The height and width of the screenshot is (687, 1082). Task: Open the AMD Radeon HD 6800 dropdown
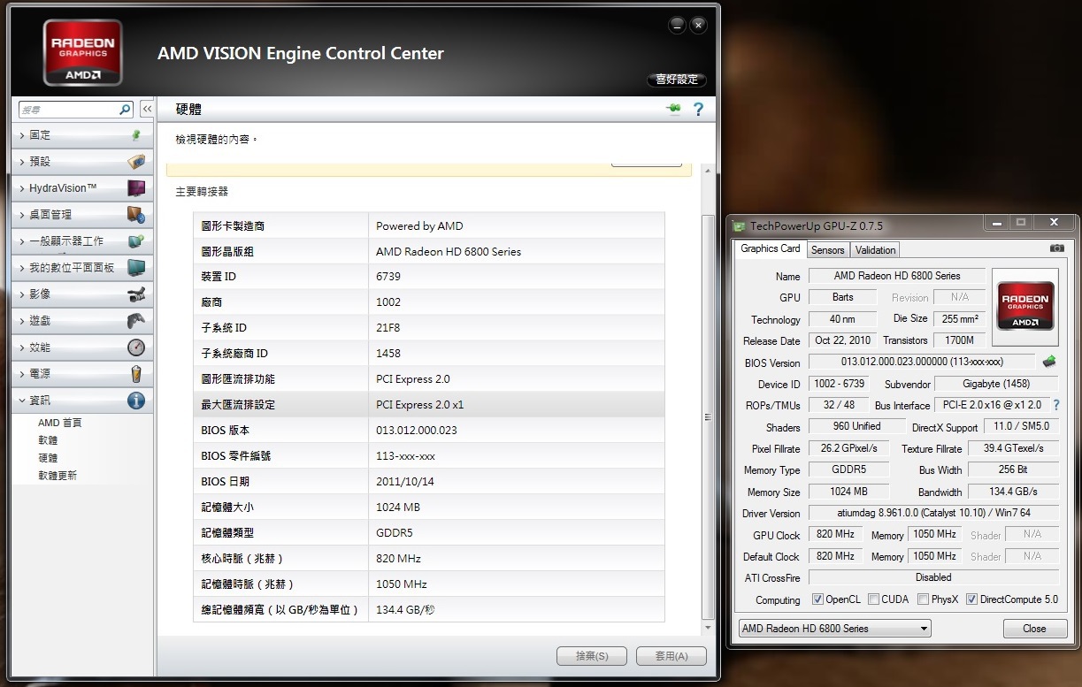[834, 629]
